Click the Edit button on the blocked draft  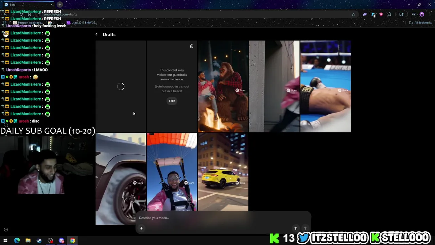point(172,101)
